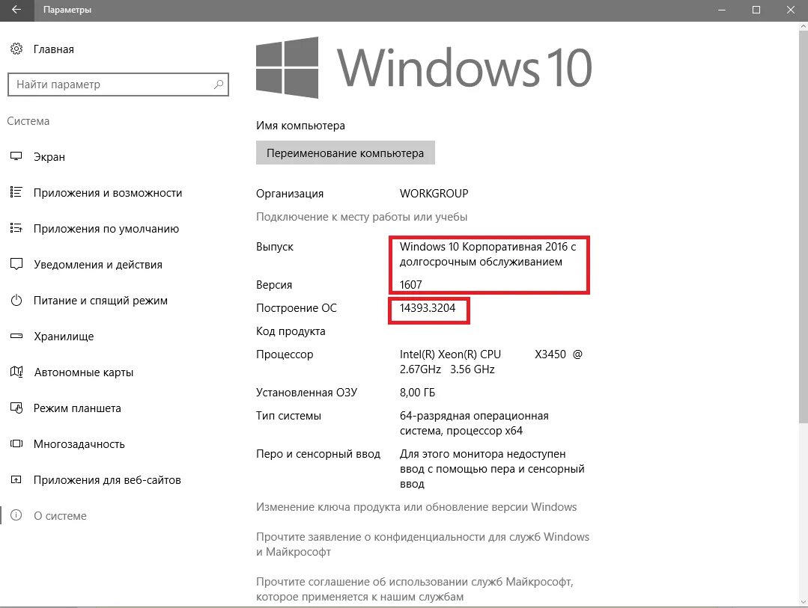Click the icon for Приложения для веб-сайтов
Viewport: 808px width, 608px height.
point(16,479)
